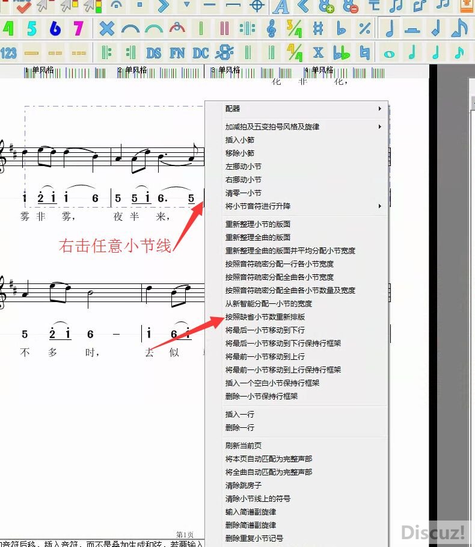The width and height of the screenshot is (475, 547).
Task: Click 删除一行 menu item
Action: (x=240, y=428)
